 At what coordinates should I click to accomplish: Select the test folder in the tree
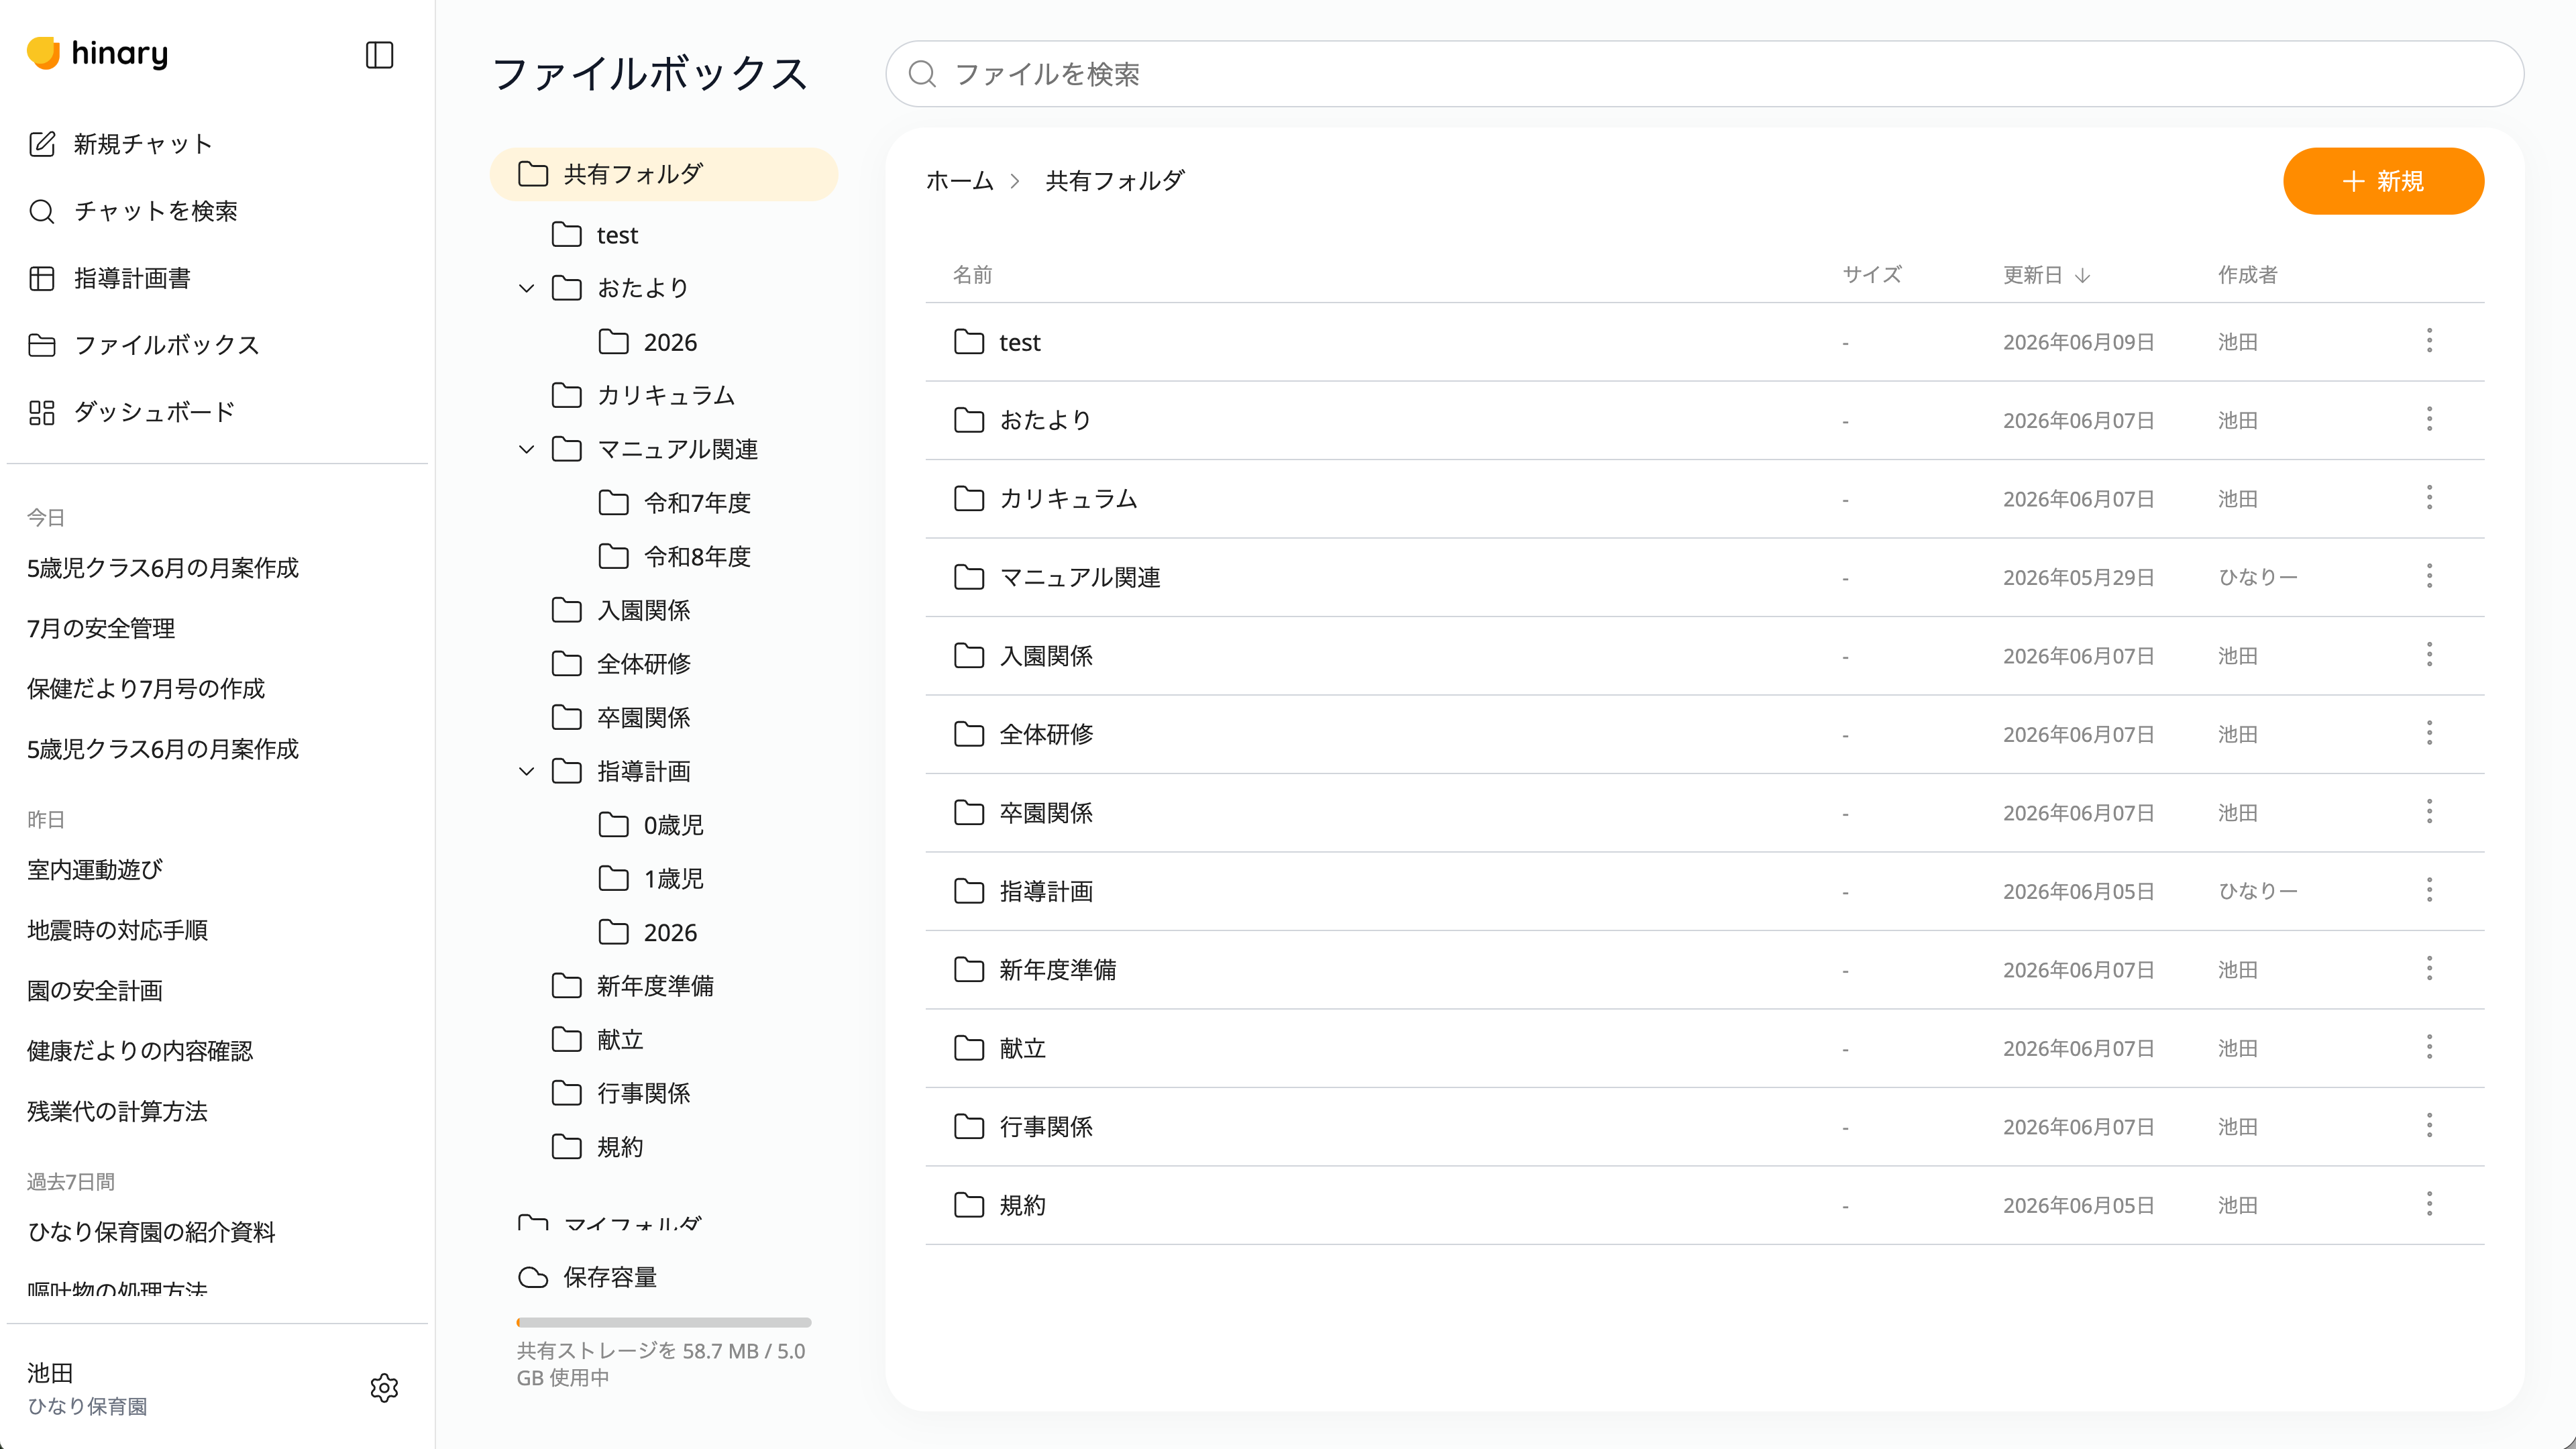(x=595, y=235)
